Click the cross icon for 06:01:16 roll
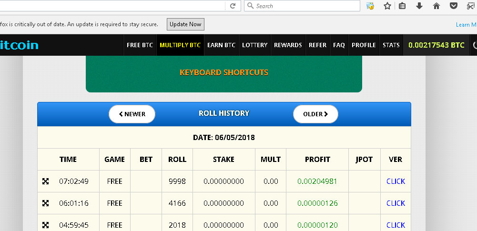This screenshot has width=477, height=231. (x=45, y=203)
